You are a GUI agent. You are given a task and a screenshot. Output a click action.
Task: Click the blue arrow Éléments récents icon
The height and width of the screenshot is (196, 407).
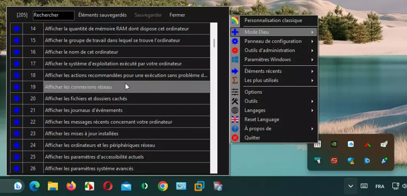pyautogui.click(x=235, y=71)
